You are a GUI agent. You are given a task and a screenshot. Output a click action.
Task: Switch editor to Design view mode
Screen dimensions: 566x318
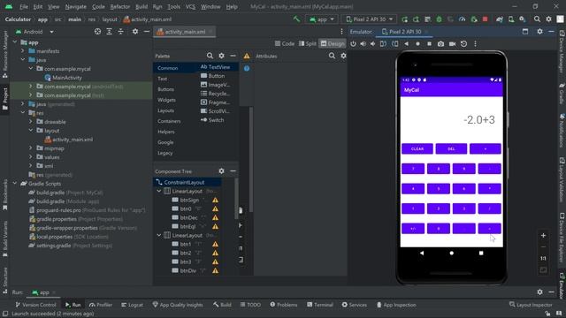(333, 43)
